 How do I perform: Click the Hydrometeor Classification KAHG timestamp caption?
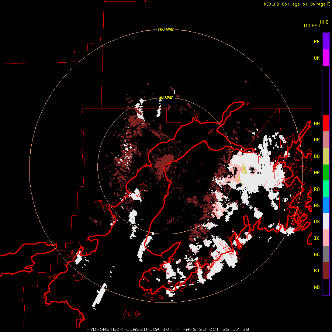[x=167, y=329]
